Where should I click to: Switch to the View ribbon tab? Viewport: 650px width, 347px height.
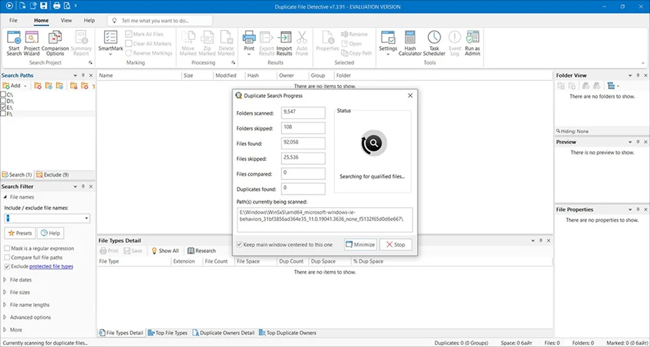[66, 21]
